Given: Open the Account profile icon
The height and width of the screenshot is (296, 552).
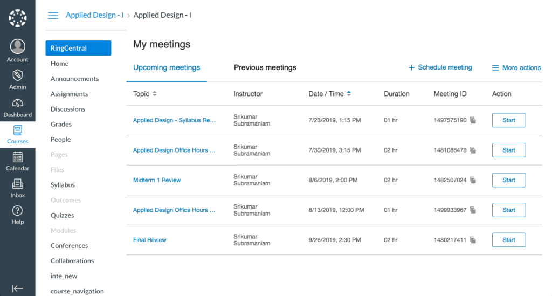Looking at the screenshot, I should pos(17,47).
